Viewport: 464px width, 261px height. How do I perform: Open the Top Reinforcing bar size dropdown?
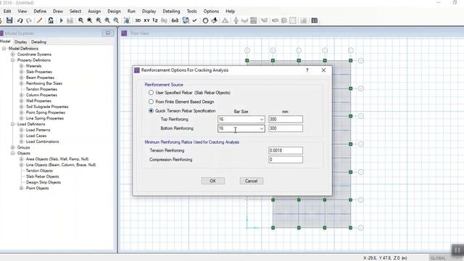[x=262, y=119]
